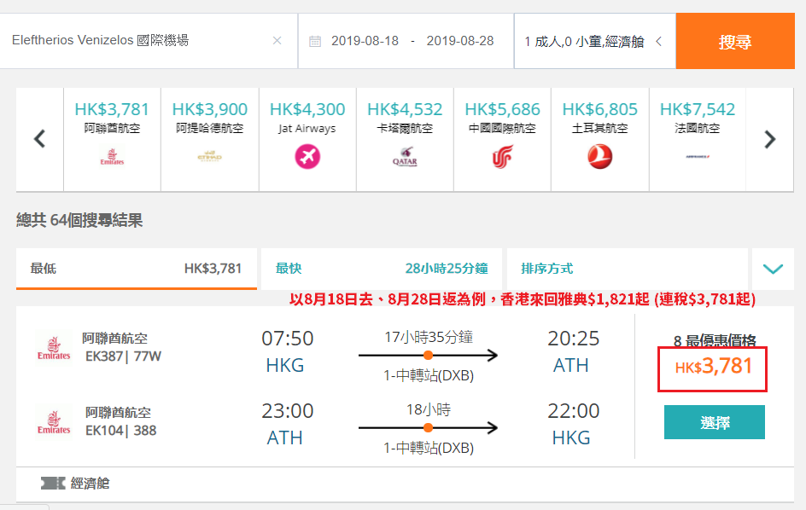Screen dimensions: 806x510
Task: Click the return stopover orange dot
Action: click(428, 427)
